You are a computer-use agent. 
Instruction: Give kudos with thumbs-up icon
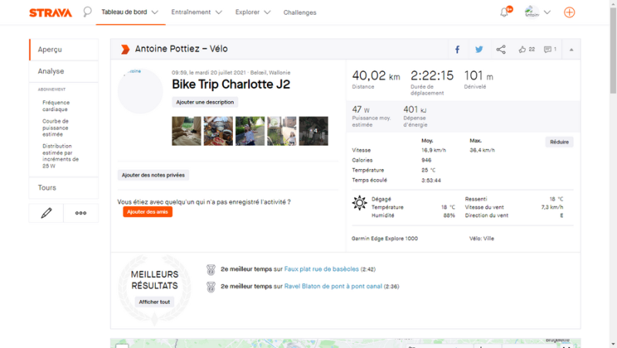pyautogui.click(x=523, y=49)
